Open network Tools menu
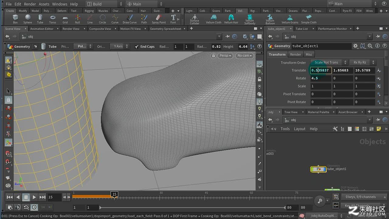 285,129
